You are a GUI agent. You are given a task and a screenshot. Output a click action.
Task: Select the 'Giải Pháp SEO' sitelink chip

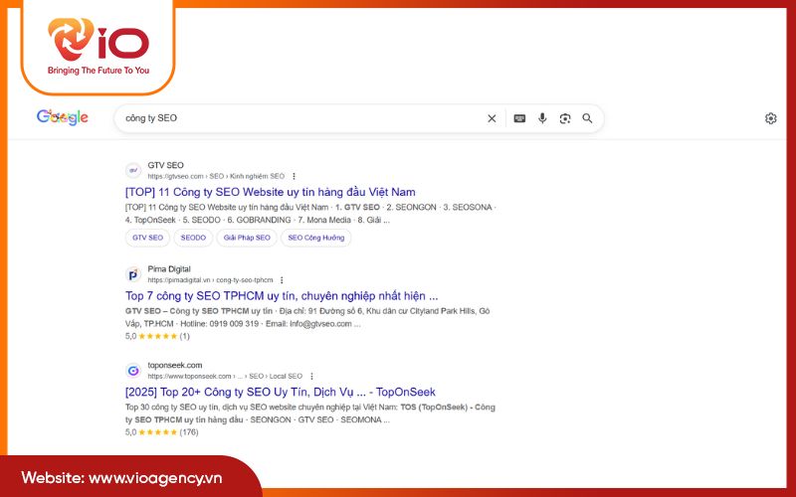[247, 238]
